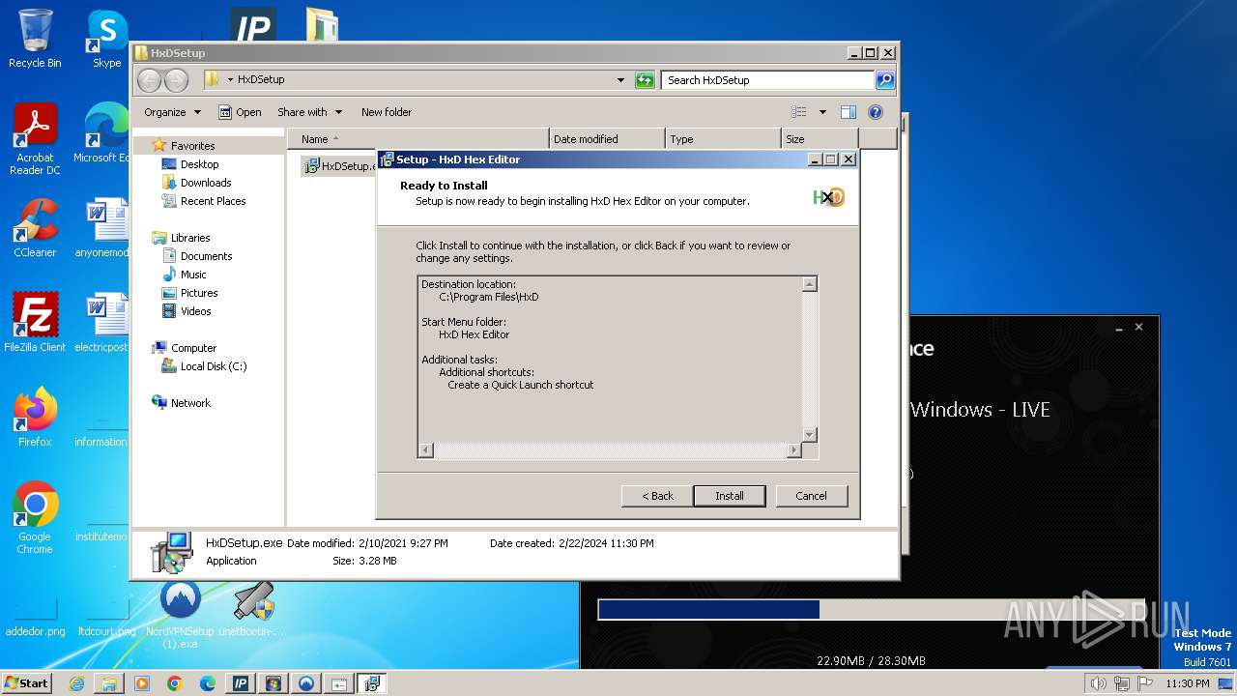Switch to IP app in taskbar

click(x=241, y=683)
